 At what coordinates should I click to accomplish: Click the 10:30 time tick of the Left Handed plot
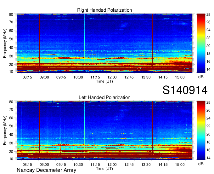(78, 165)
